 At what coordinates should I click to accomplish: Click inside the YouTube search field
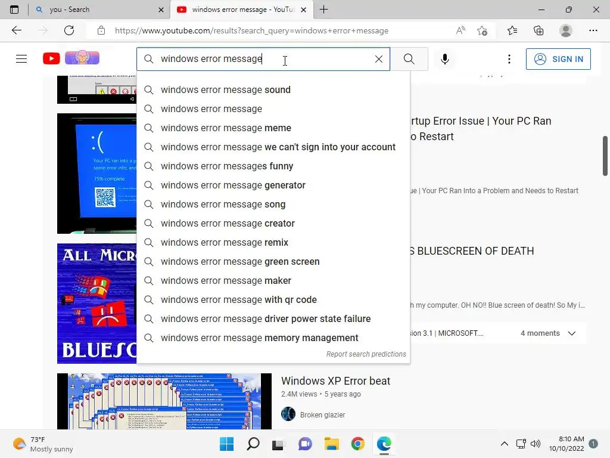click(263, 59)
